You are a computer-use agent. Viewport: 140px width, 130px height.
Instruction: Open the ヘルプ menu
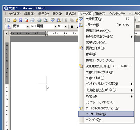point(134,14)
